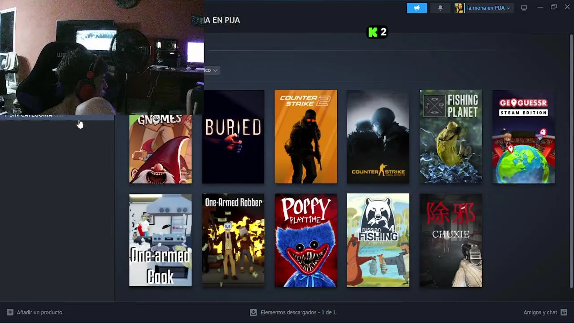
Task: Select the Gnomes game cover
Action: [x=161, y=149]
